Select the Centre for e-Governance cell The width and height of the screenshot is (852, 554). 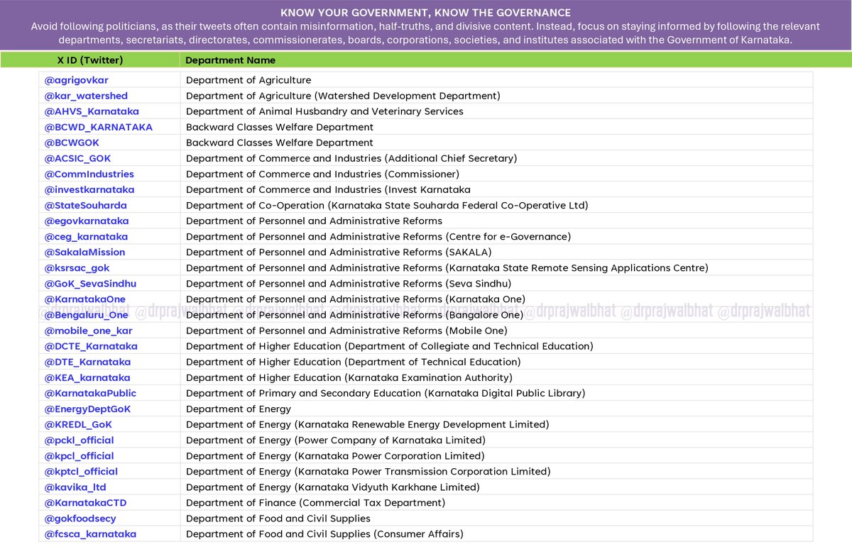point(496,236)
